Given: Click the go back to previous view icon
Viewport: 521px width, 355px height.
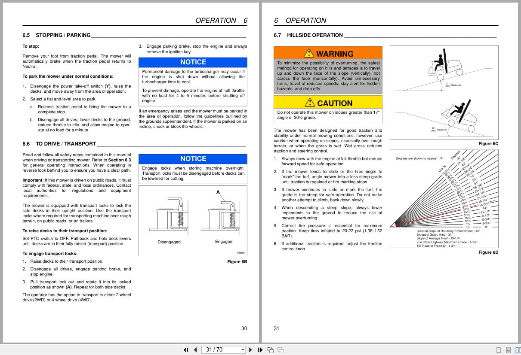Looking at the screenshot, I should tap(271, 350).
